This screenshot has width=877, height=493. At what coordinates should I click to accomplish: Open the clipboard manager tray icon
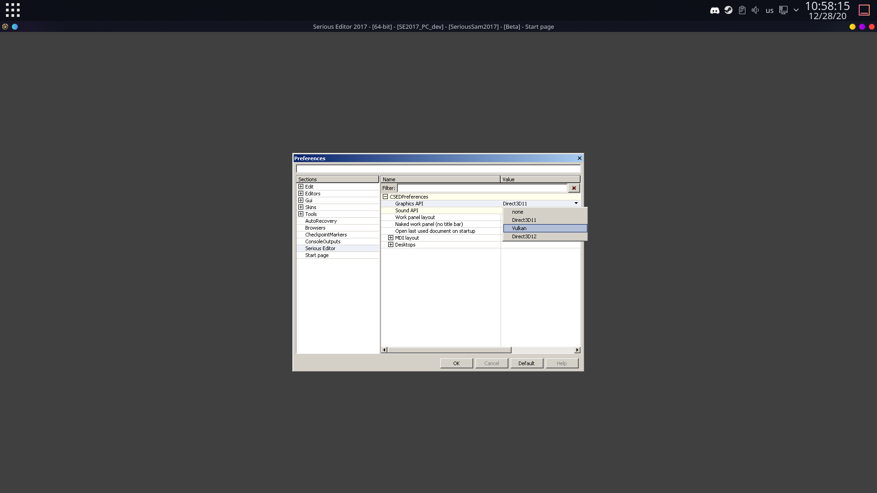pyautogui.click(x=742, y=10)
